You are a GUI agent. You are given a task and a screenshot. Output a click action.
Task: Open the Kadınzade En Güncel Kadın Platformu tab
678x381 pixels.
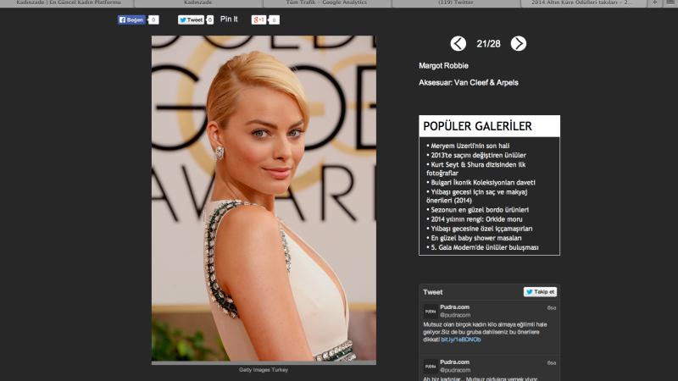point(69,3)
